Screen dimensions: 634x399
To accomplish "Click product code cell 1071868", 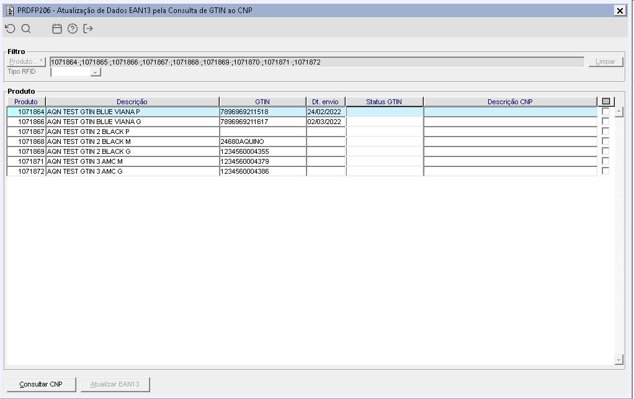I will (26, 141).
